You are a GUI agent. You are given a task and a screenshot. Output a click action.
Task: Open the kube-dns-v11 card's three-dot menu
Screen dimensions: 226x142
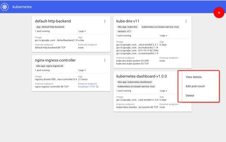186,21
